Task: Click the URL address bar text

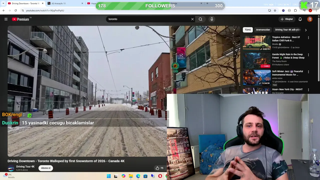Action: coord(45,10)
